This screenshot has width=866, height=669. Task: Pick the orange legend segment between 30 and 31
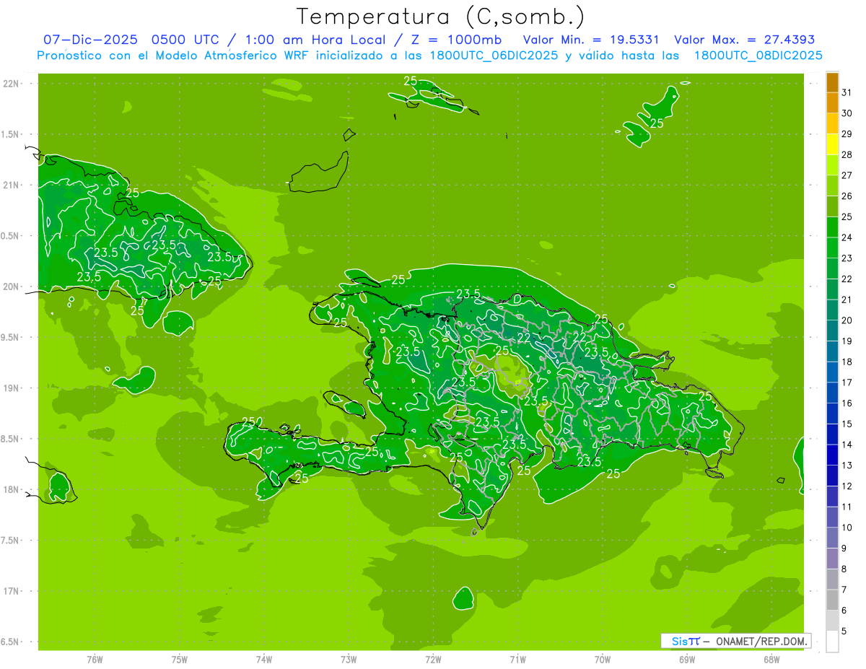point(832,102)
